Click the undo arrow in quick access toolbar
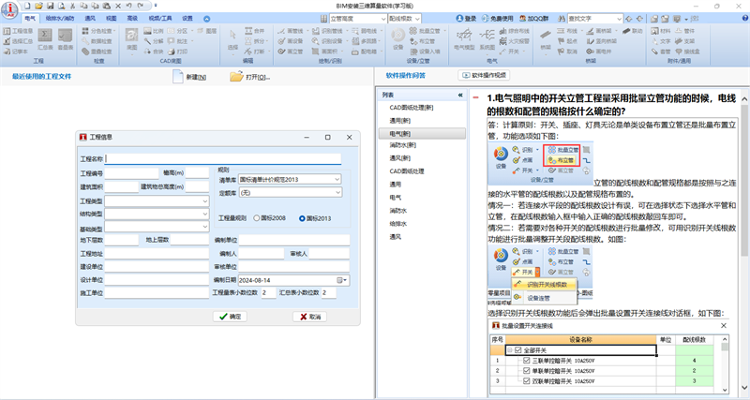750x400 pixels. pos(129,6)
